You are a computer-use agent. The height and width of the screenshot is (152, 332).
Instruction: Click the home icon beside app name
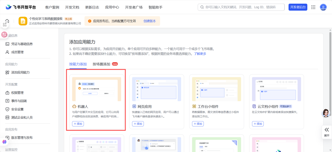pos(7,21)
